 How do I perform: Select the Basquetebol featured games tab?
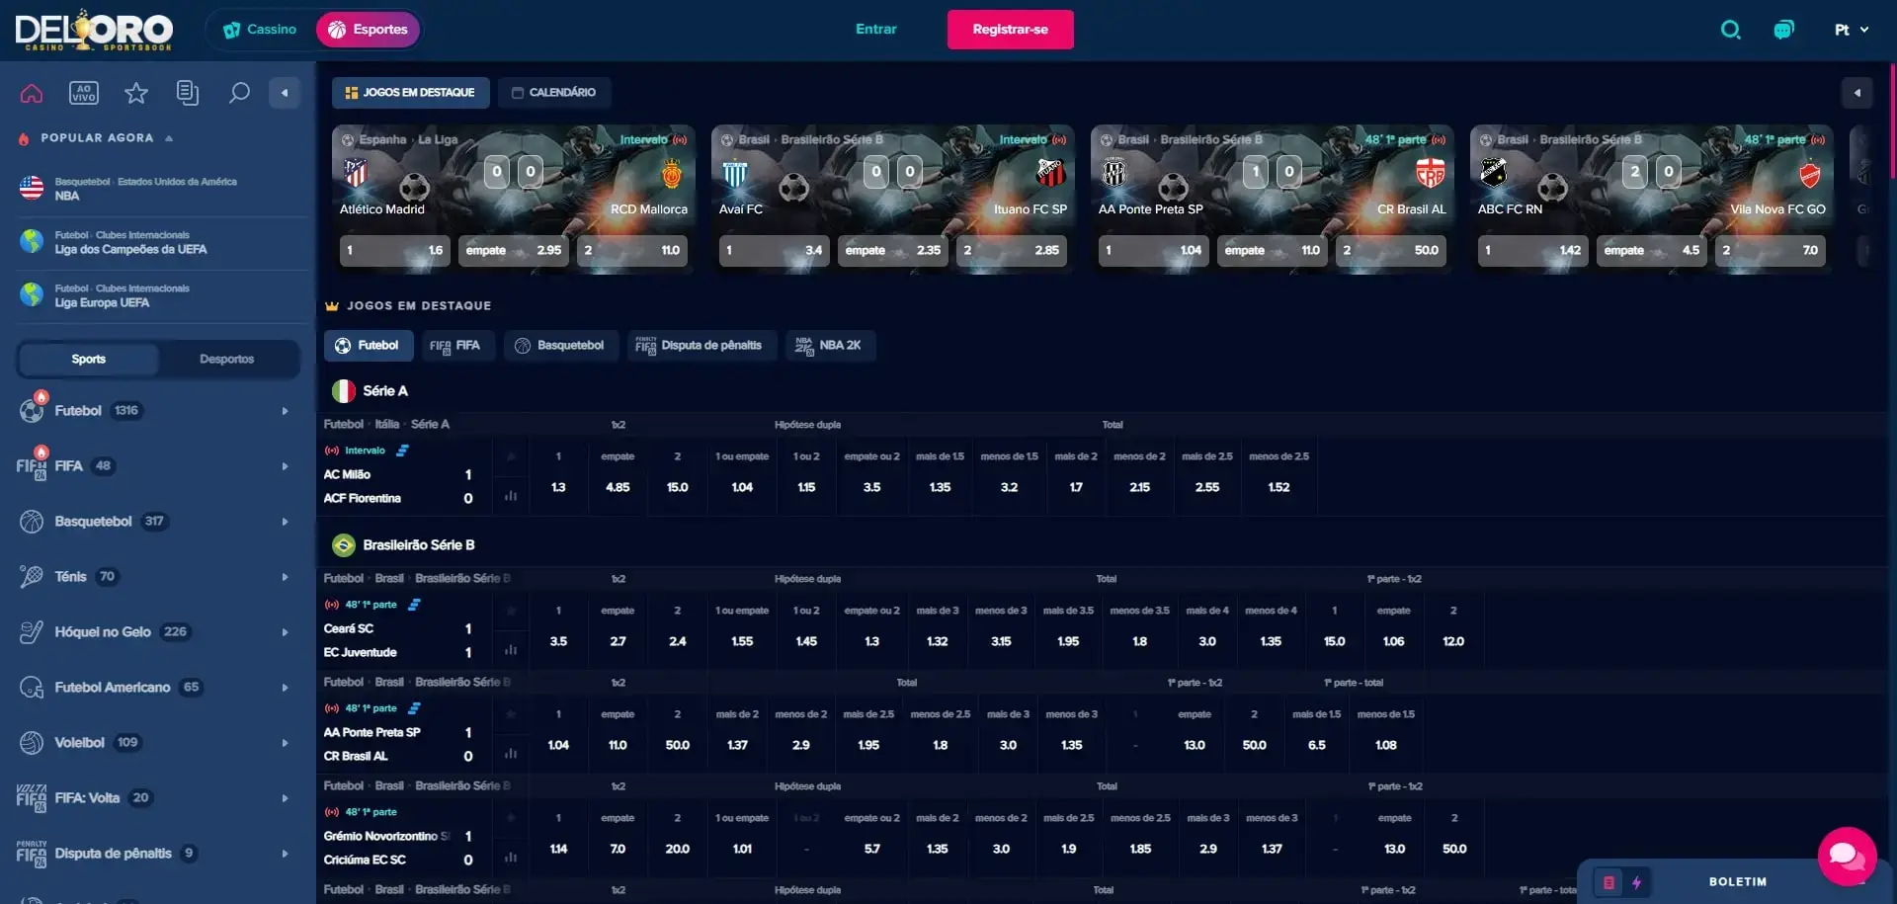pos(560,346)
